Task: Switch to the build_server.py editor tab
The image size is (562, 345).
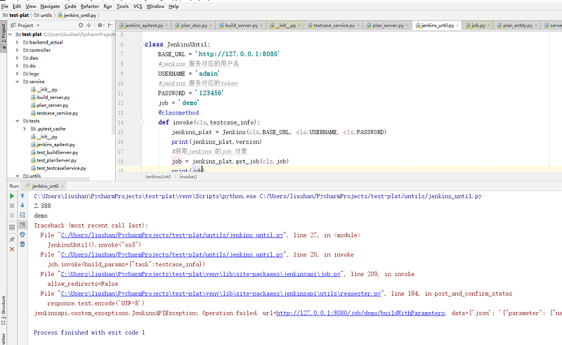Action: click(241, 25)
